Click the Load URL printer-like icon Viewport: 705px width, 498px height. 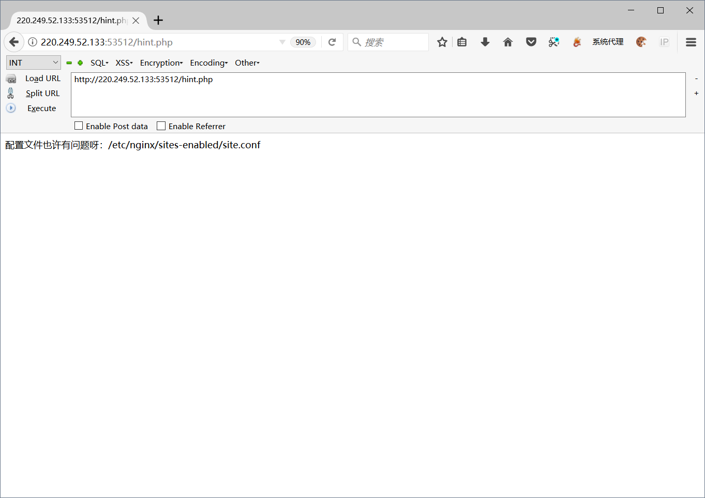(11, 78)
